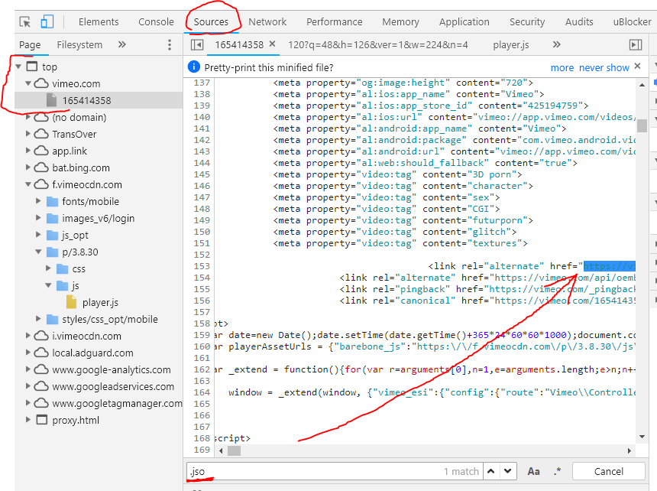657x491 pixels.
Task: Show more navigator tabs chevron
Action: (x=122, y=44)
